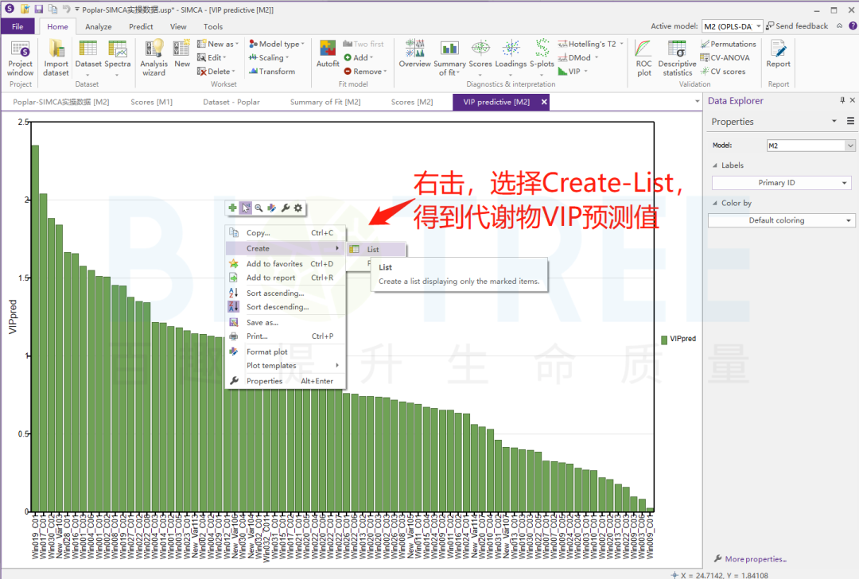Open the Primary ID labels dropdown
This screenshot has height=579, width=859.
[x=780, y=183]
